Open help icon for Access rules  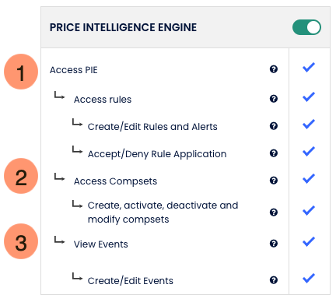click(x=274, y=99)
